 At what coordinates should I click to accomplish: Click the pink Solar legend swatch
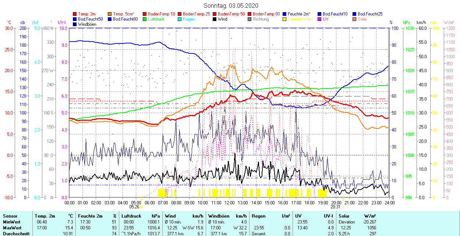point(355,19)
